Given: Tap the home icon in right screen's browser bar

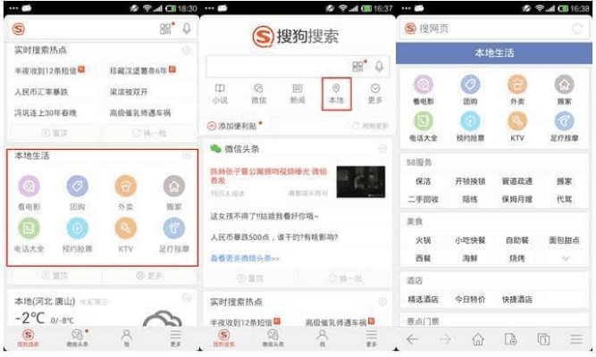Looking at the screenshot, I should 478,339.
